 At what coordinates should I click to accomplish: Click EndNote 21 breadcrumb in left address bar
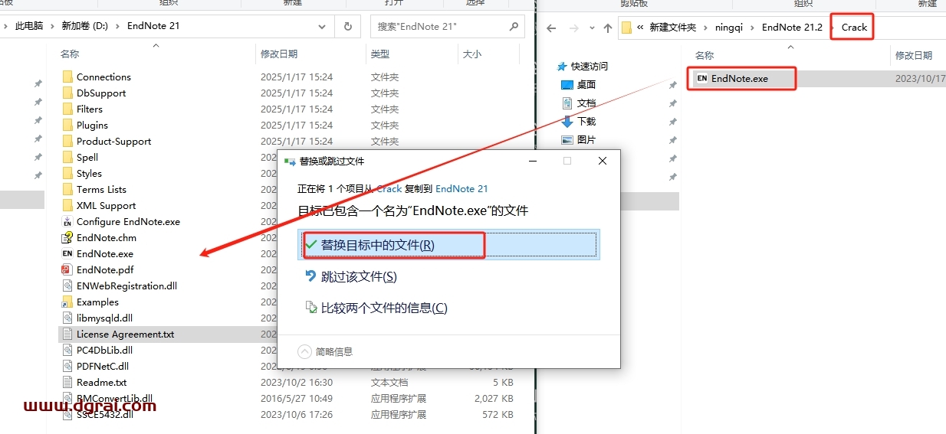pos(153,26)
